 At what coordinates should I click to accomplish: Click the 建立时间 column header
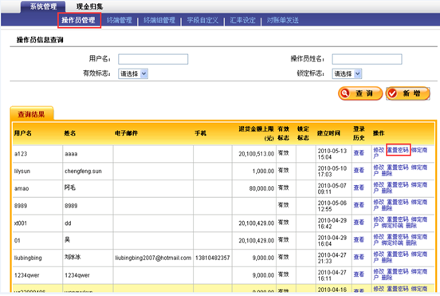328,133
